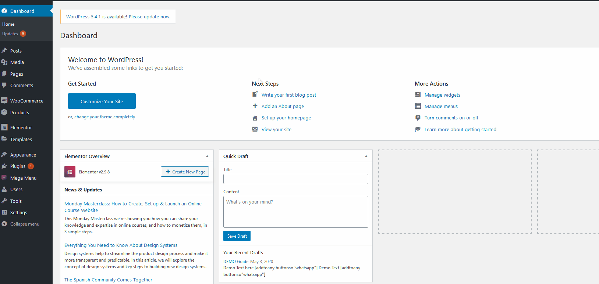Open the Monday Masterclass news article link
The height and width of the screenshot is (284, 599).
pyautogui.click(x=133, y=207)
